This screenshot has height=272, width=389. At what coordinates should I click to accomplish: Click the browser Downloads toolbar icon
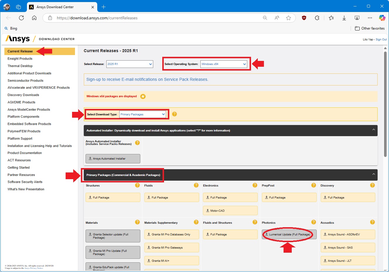click(x=344, y=18)
